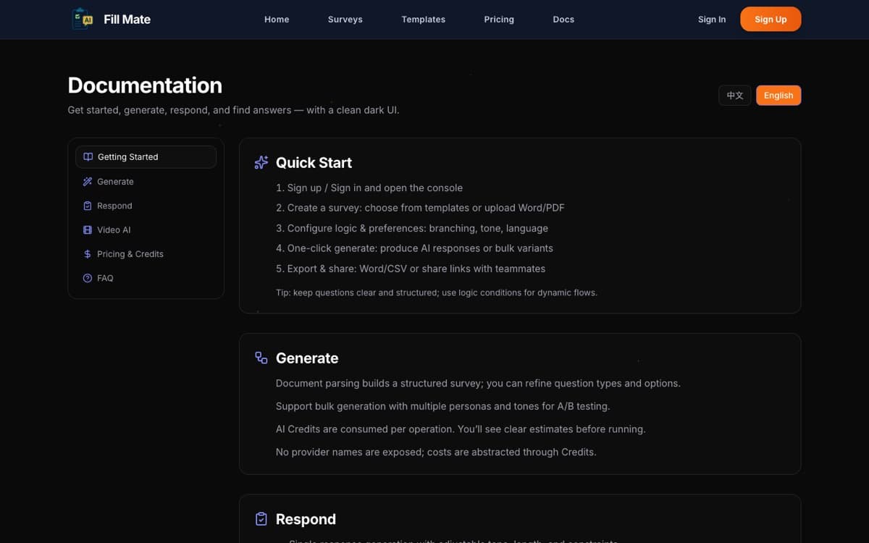
Task: Click the line "Support bulk generation with multiple personas"
Action: [x=443, y=406]
